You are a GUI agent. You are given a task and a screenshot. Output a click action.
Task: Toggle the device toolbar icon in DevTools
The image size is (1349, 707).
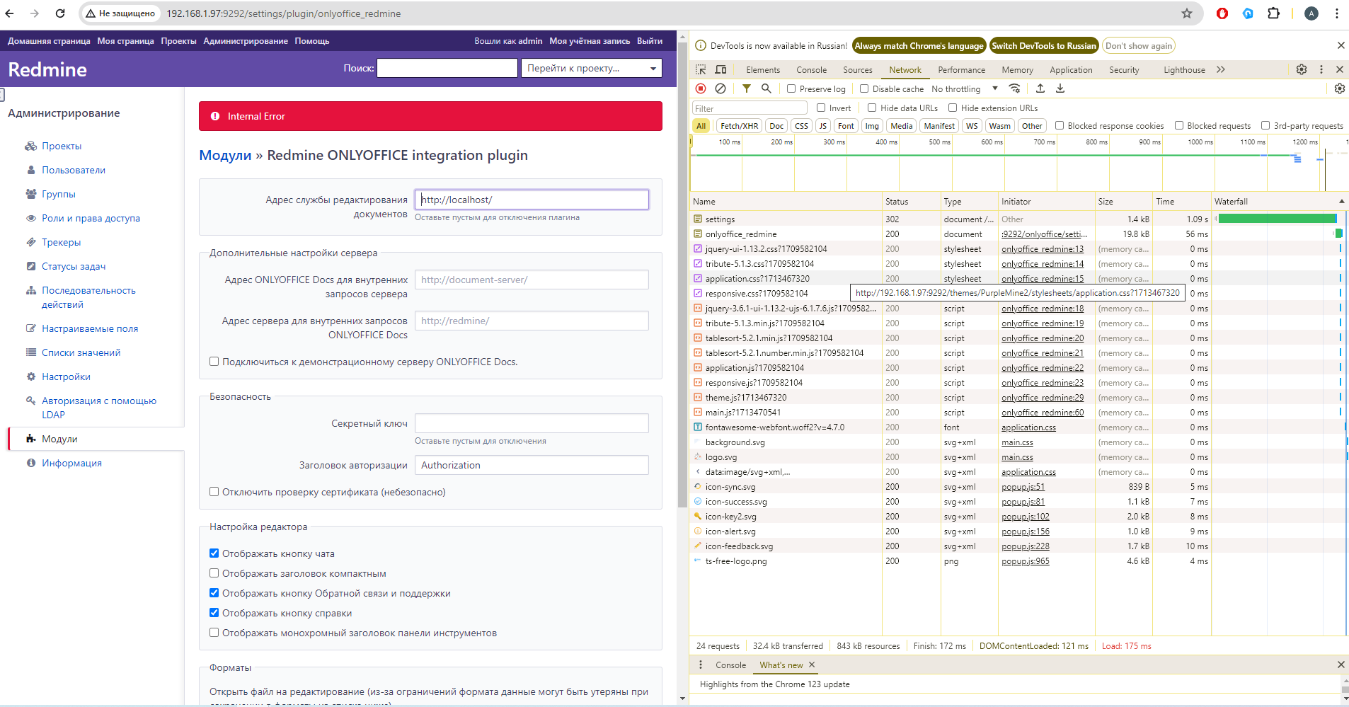pos(721,69)
